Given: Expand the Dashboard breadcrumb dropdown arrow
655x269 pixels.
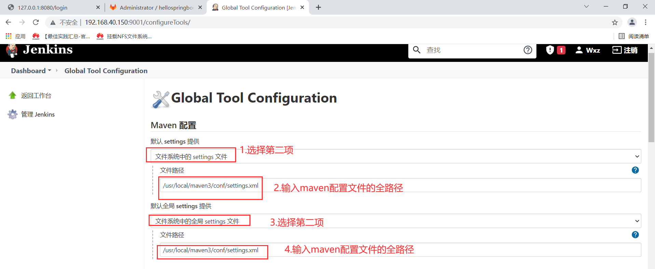Looking at the screenshot, I should [50, 70].
